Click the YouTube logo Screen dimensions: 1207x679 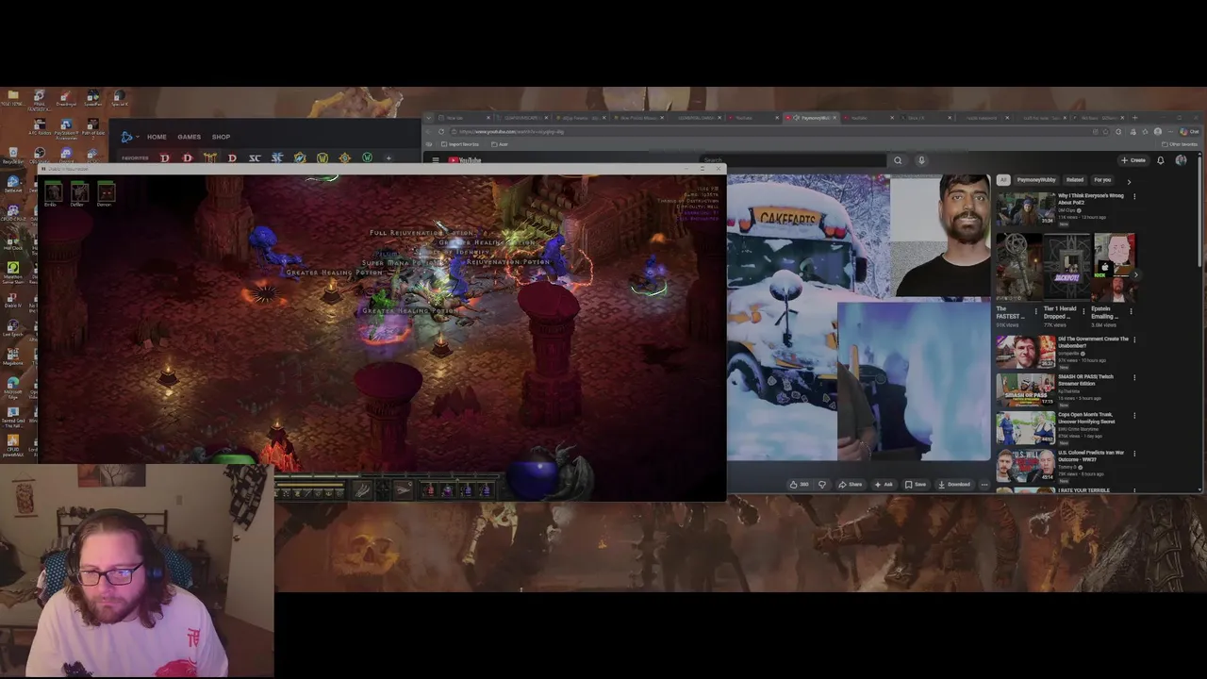[x=465, y=160]
